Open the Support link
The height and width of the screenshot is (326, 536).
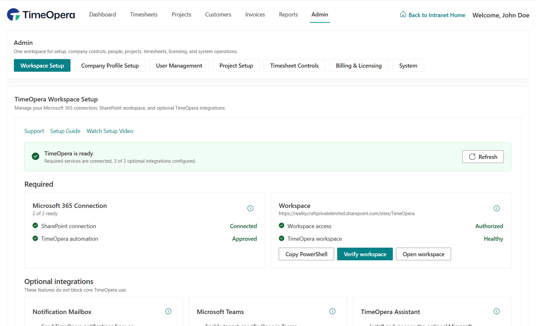[34, 131]
